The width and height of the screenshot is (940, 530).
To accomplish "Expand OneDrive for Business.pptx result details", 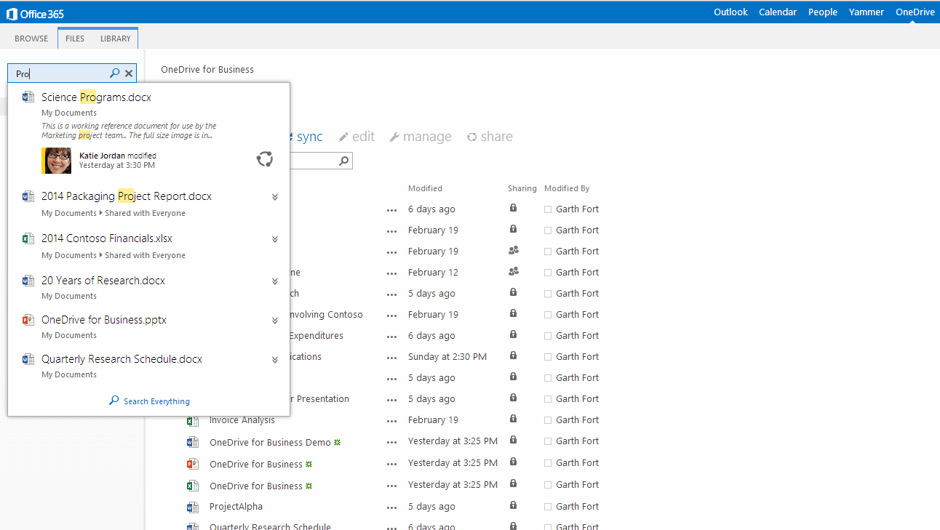I will pos(275,321).
